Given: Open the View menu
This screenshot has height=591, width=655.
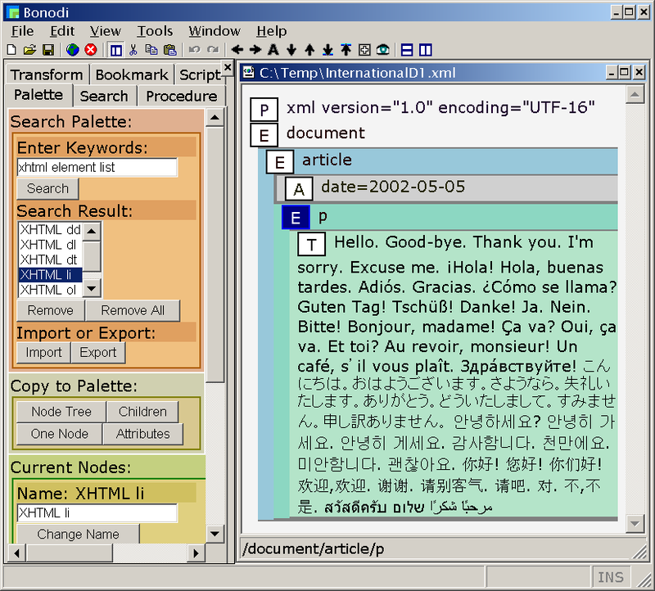Looking at the screenshot, I should coord(106,31).
